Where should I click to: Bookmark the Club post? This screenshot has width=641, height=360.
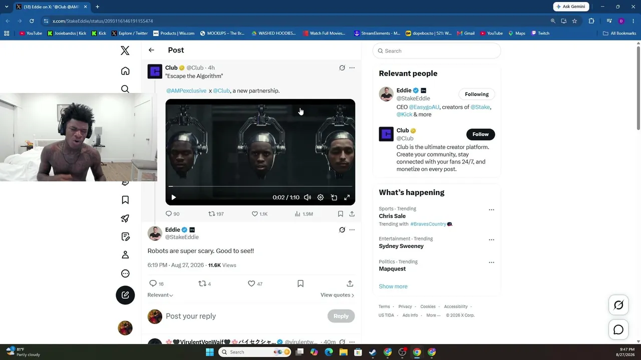coord(341,214)
